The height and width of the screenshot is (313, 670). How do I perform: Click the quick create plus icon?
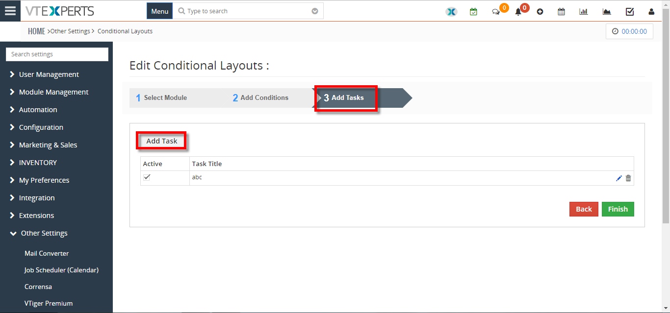(x=540, y=12)
